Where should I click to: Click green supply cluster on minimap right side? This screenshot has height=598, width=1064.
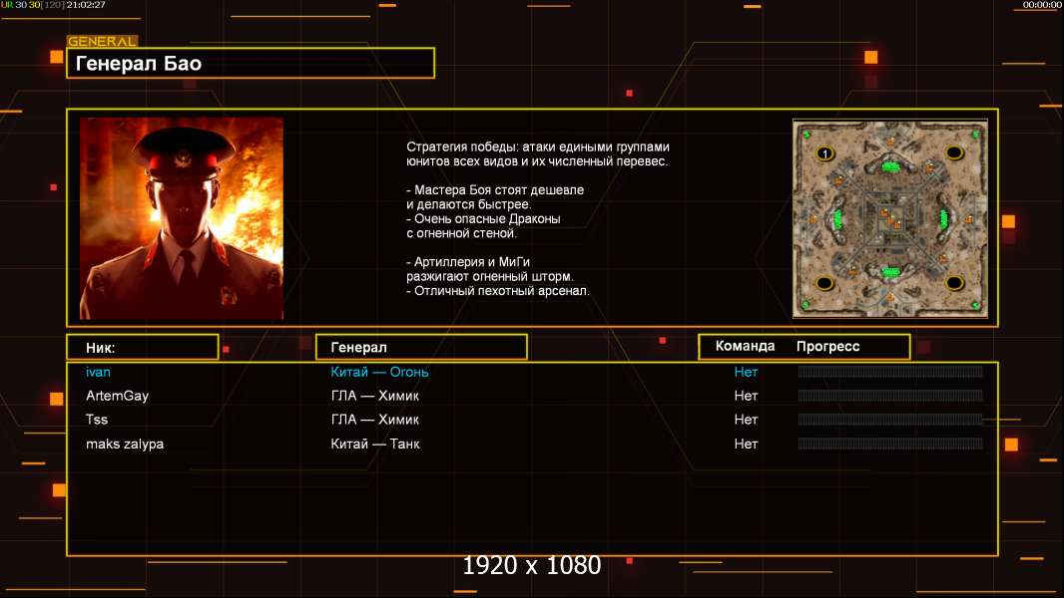942,218
